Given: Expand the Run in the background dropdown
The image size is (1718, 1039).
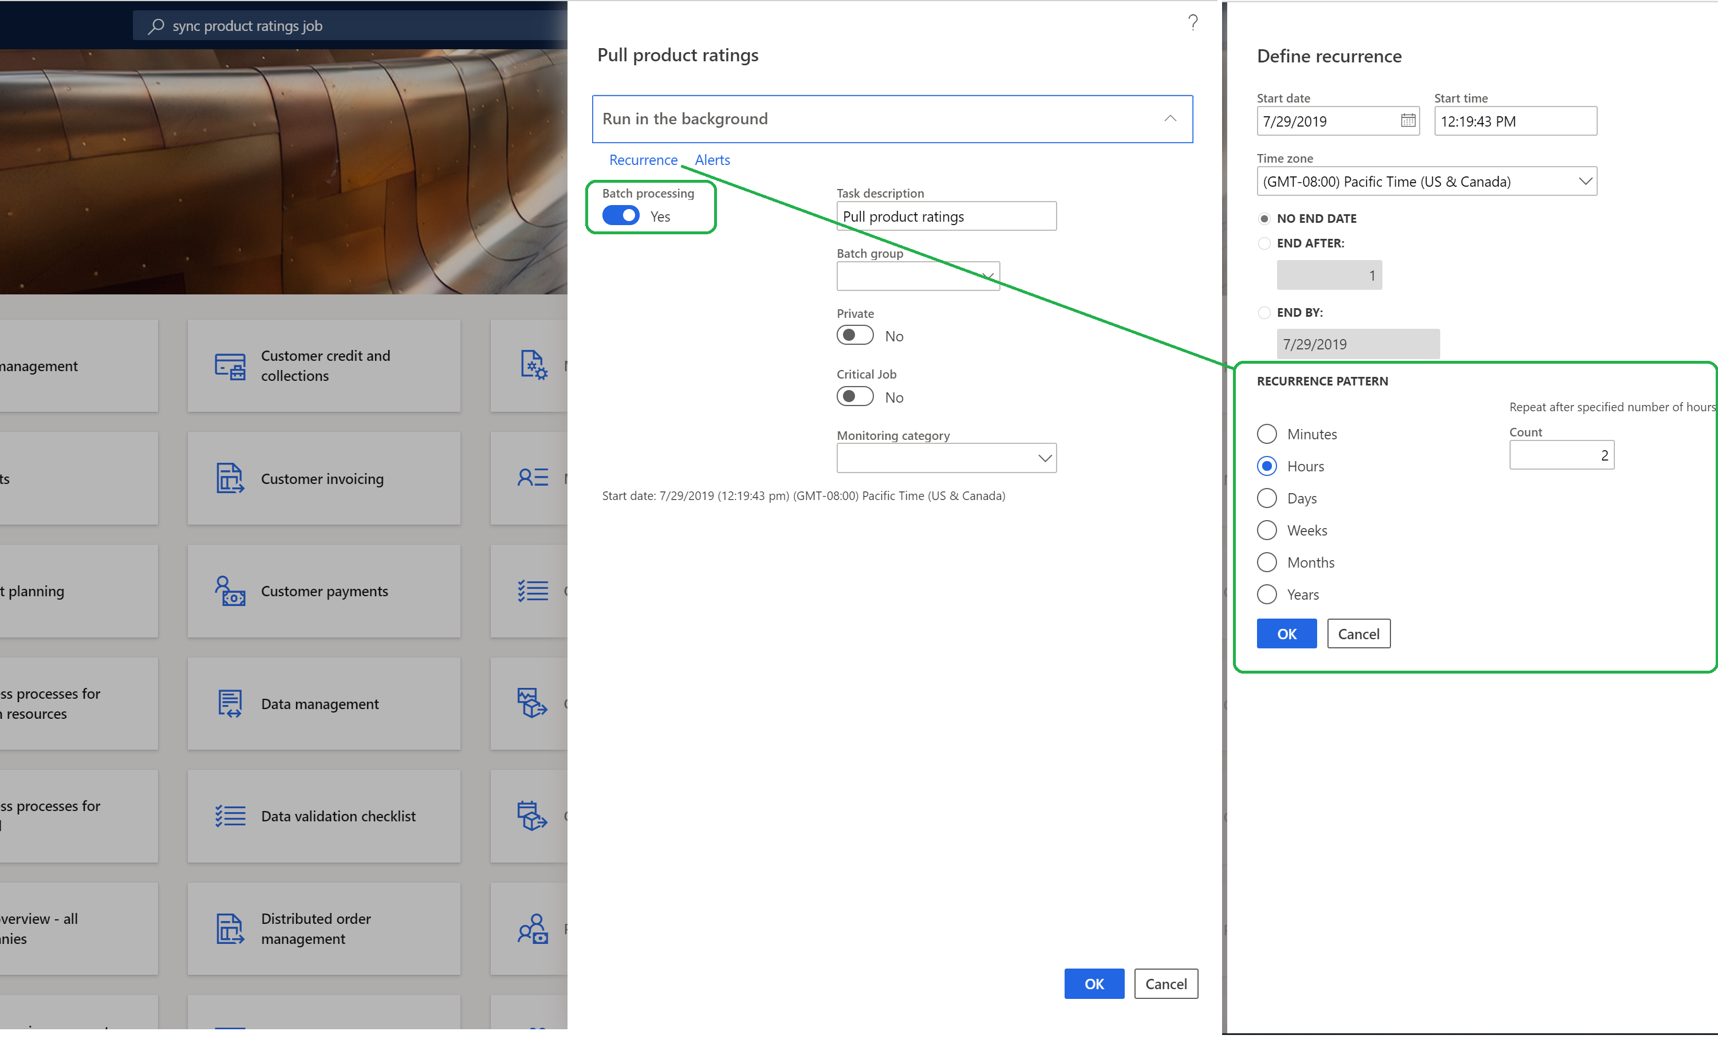Looking at the screenshot, I should click(x=1166, y=118).
